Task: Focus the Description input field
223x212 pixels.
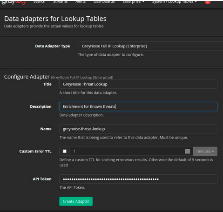Action: [138, 106]
